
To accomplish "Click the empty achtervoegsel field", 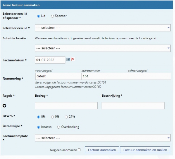I will (149, 76).
